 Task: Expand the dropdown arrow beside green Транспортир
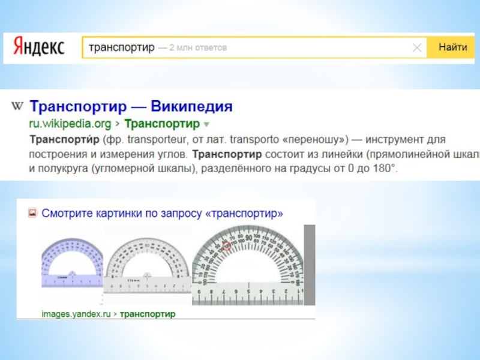(206, 125)
